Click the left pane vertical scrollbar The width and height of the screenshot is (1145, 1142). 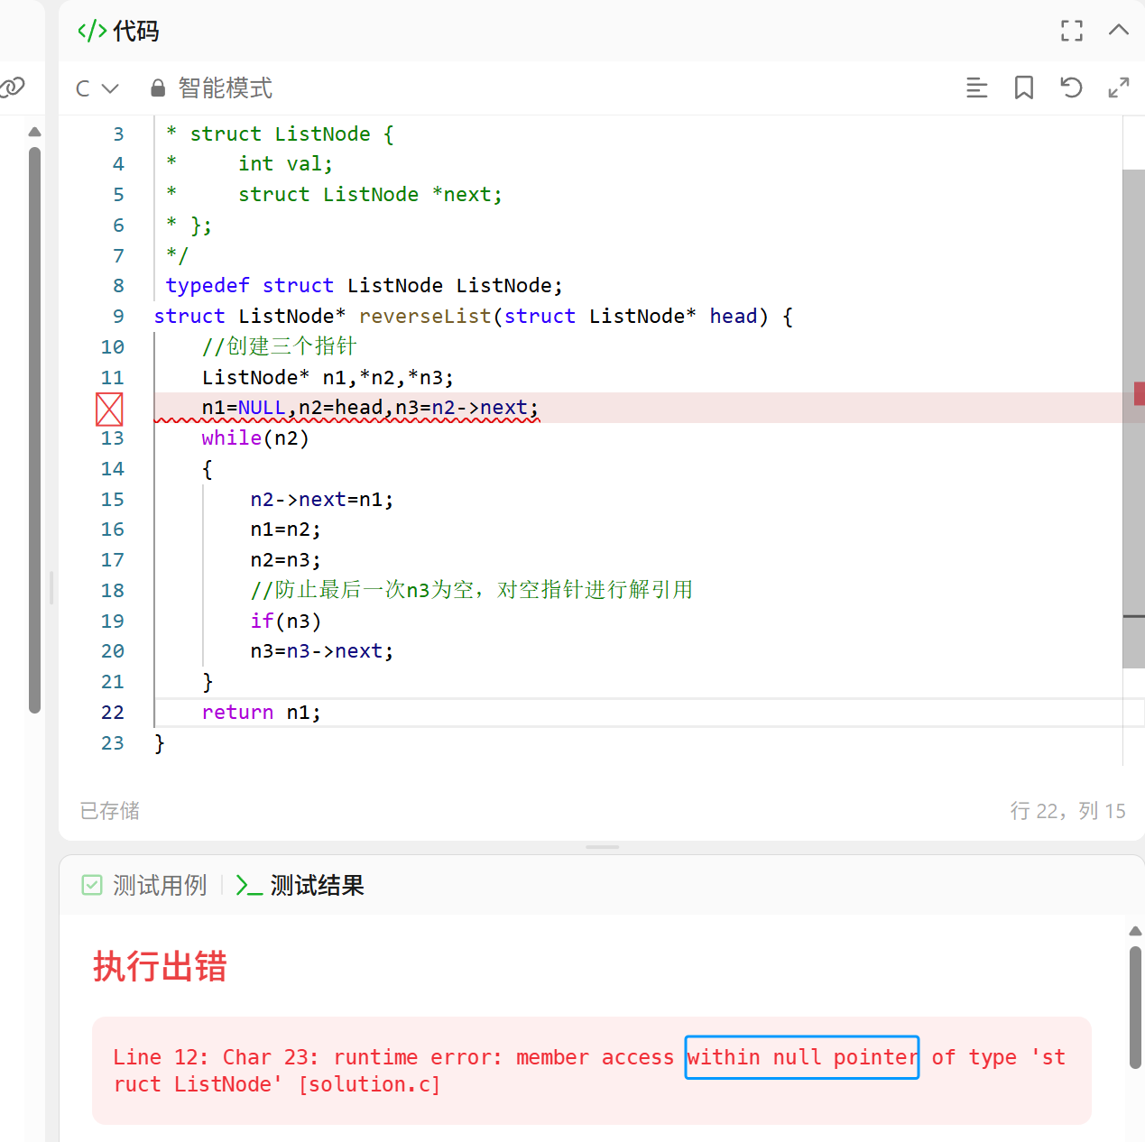pos(34,429)
